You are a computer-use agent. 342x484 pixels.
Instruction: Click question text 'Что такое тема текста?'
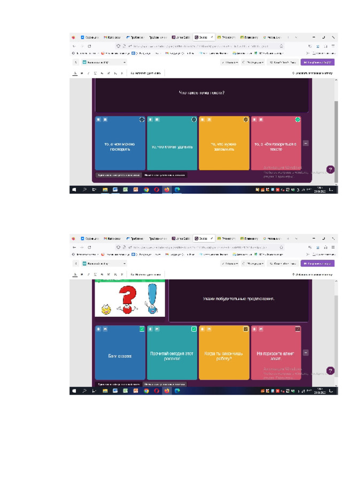(x=201, y=92)
